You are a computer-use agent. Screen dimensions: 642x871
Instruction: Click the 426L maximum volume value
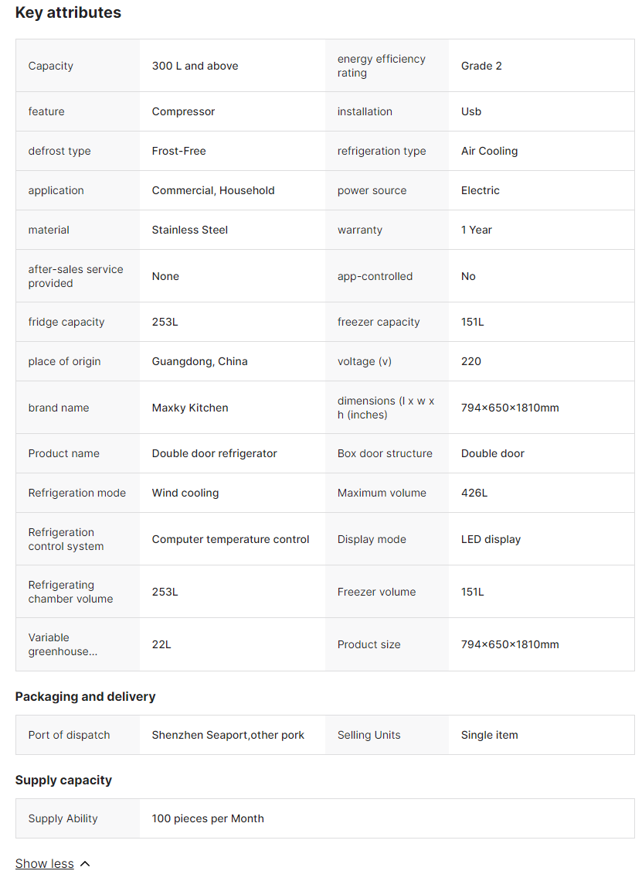(474, 493)
